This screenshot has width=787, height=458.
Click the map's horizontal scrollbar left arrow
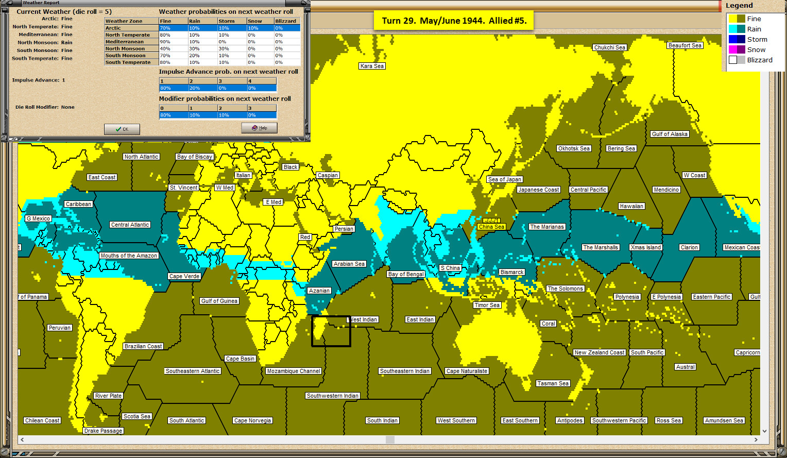tap(22, 439)
